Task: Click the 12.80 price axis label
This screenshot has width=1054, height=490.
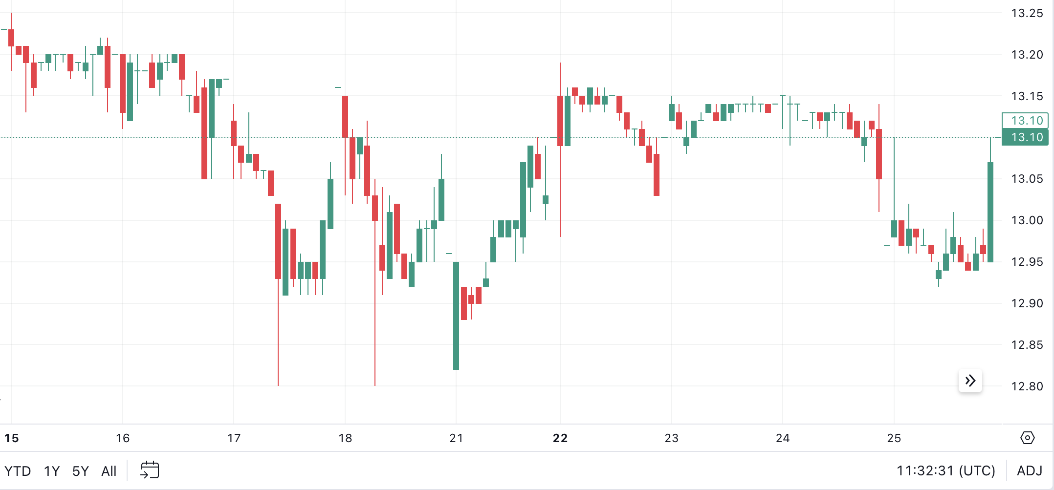Action: (x=1026, y=386)
